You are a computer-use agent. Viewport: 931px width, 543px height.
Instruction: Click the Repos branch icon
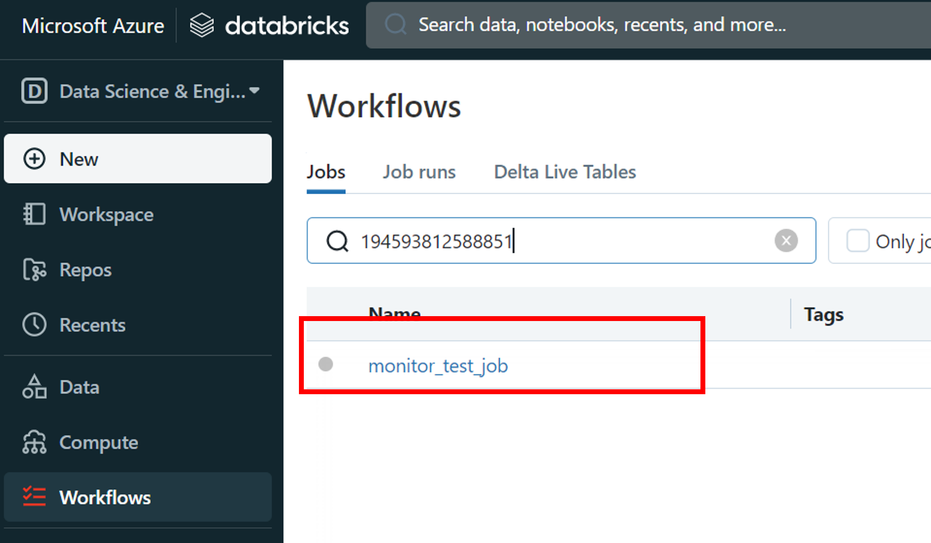pyautogui.click(x=34, y=270)
